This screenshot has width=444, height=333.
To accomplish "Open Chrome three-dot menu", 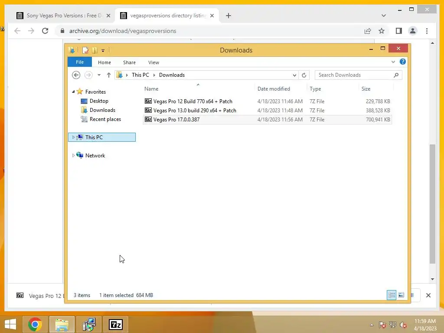I will [x=427, y=31].
